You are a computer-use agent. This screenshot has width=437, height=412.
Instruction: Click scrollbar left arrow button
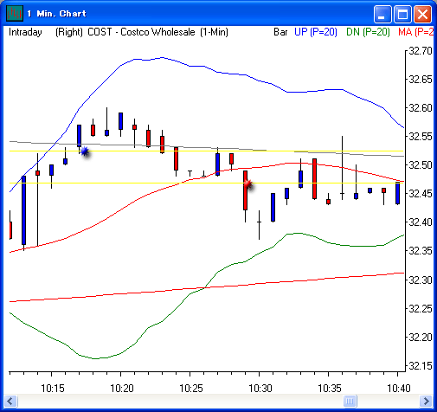10,401
